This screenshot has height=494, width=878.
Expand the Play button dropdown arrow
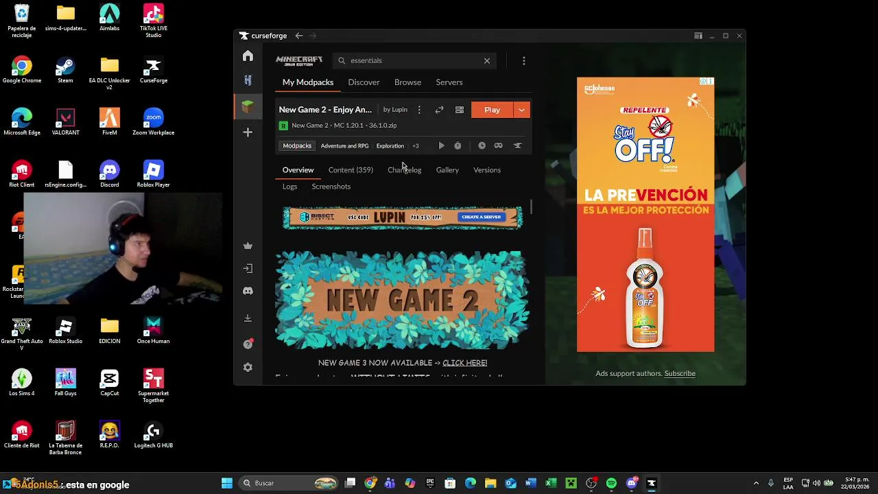click(x=522, y=110)
